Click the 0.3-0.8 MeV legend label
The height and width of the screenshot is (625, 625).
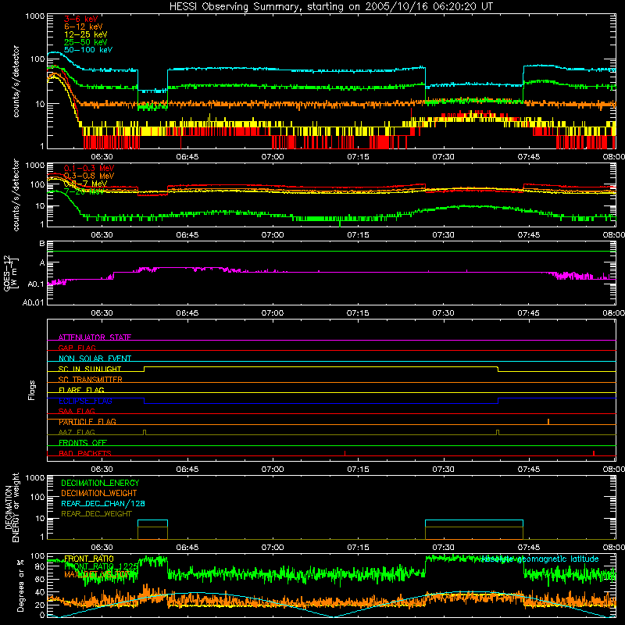[89, 176]
